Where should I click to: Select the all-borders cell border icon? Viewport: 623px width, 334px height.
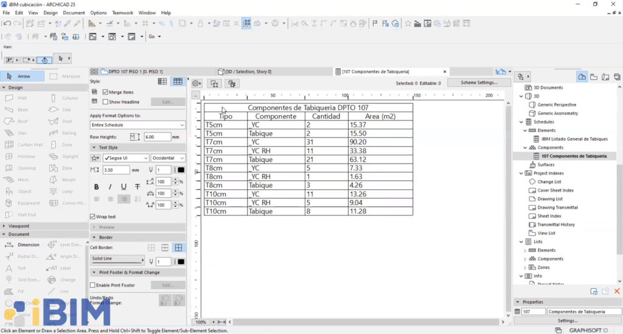click(178, 248)
